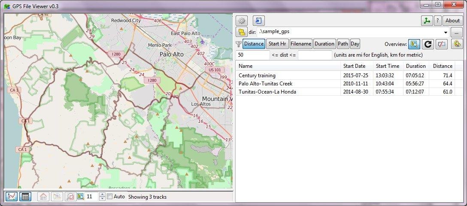Toggle the graph chart view button
This screenshot has width=467, height=206.
point(11,197)
